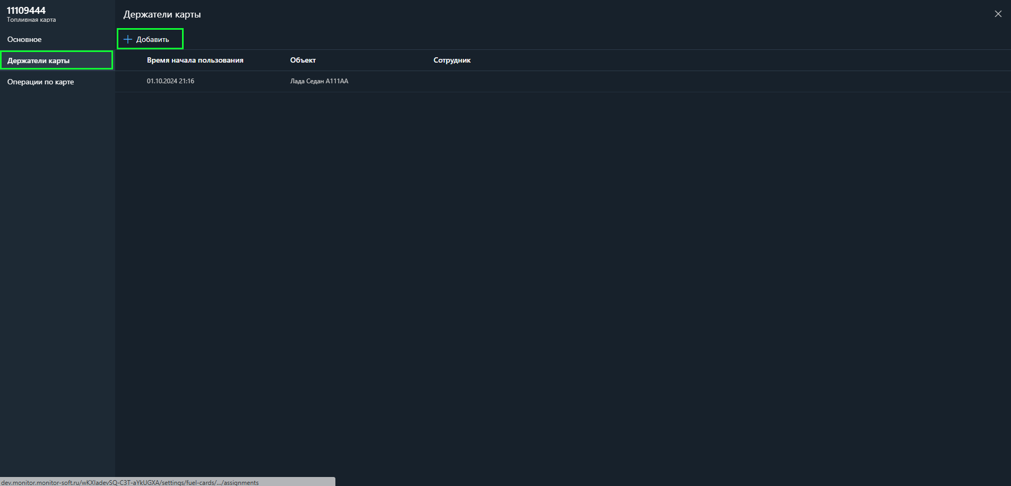
Task: Click empty sidebar space below Операции по карте
Action: [x=57, y=265]
